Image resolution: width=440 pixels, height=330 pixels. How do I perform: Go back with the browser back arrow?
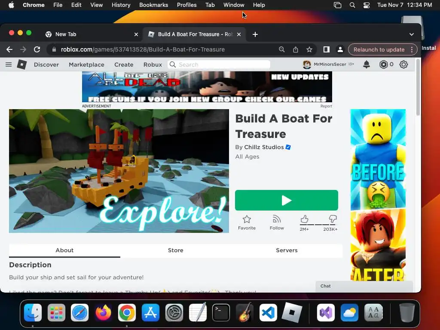(x=9, y=49)
